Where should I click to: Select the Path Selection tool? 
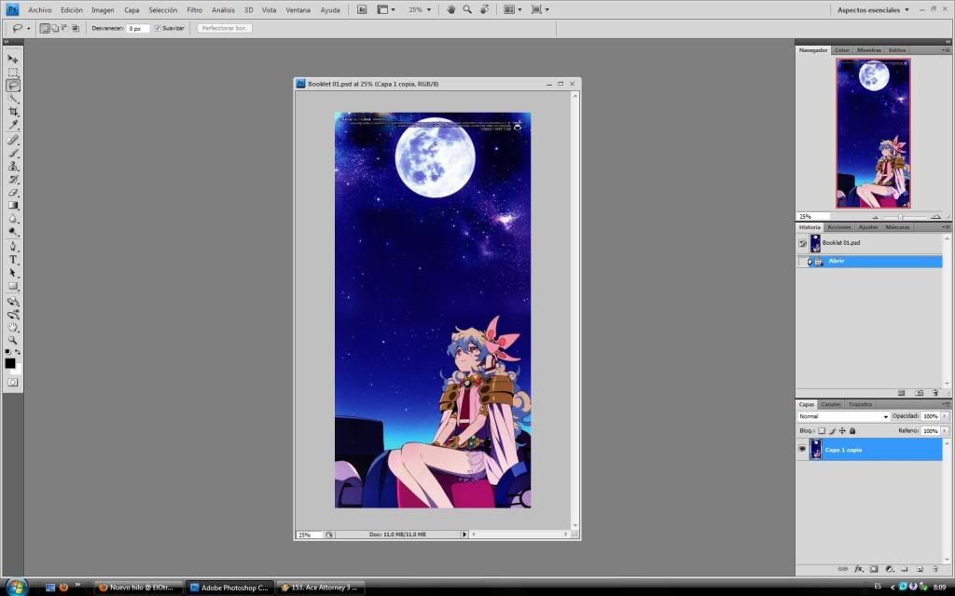pos(13,273)
